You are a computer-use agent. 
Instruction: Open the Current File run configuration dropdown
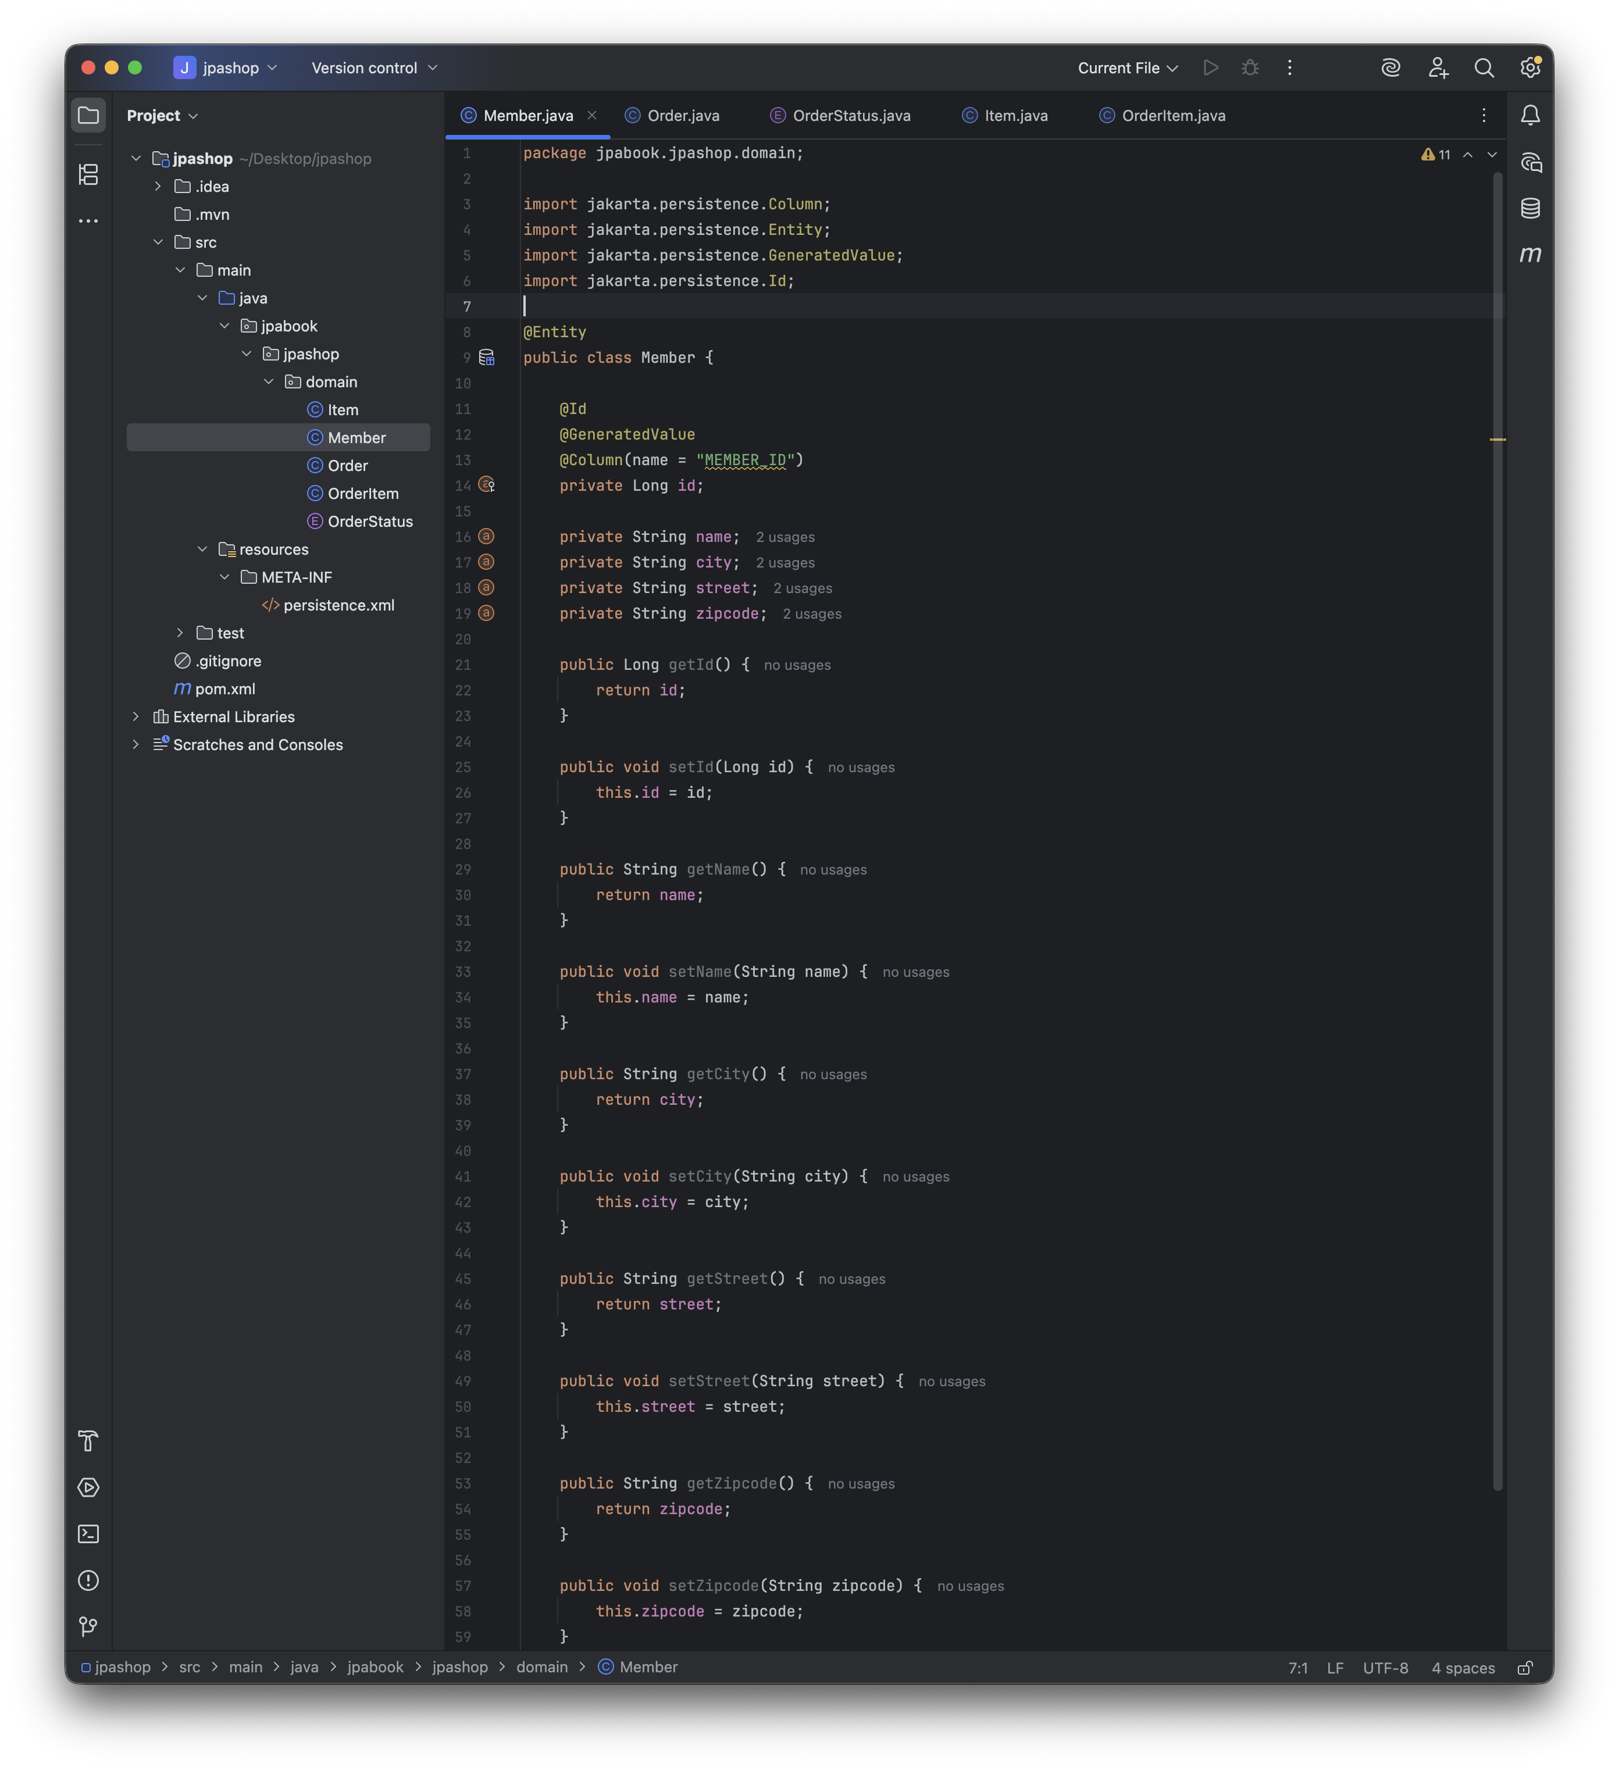tap(1128, 67)
